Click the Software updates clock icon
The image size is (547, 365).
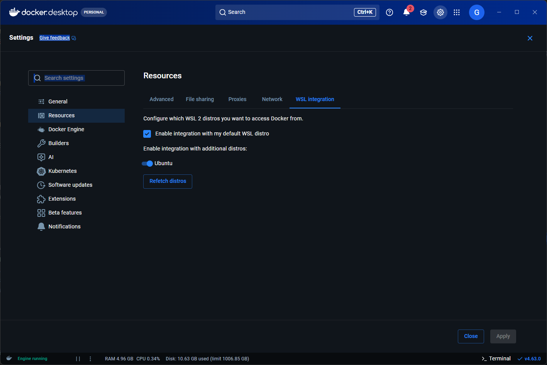tap(41, 185)
